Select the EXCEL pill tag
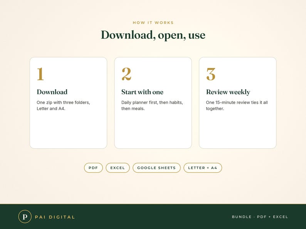The image size is (306, 229). 118,168
